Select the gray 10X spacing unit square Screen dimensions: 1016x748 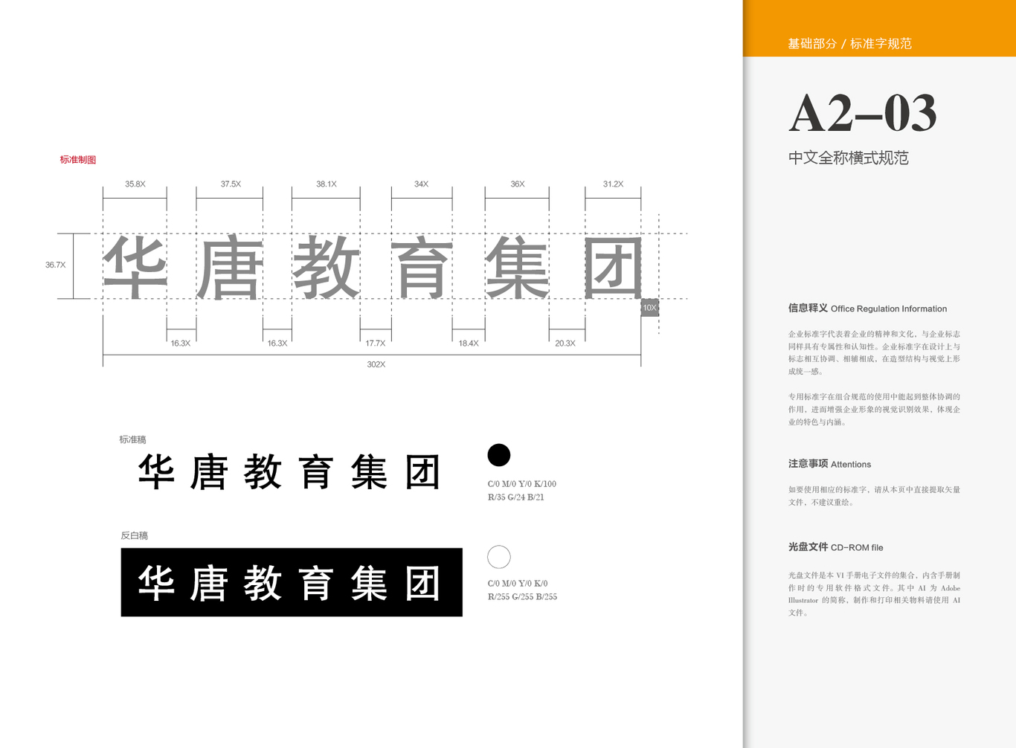[x=650, y=308]
